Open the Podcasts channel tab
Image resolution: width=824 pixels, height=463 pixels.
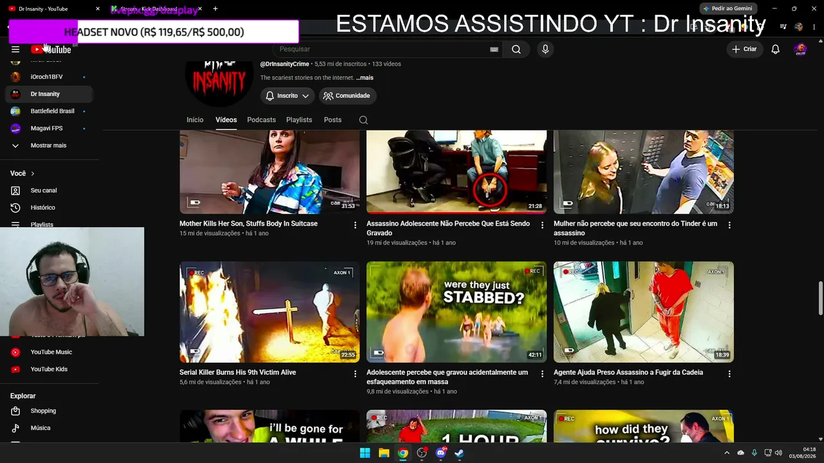tap(261, 120)
